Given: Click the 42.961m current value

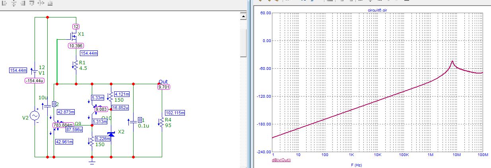Looking at the screenshot, I should (64, 142).
